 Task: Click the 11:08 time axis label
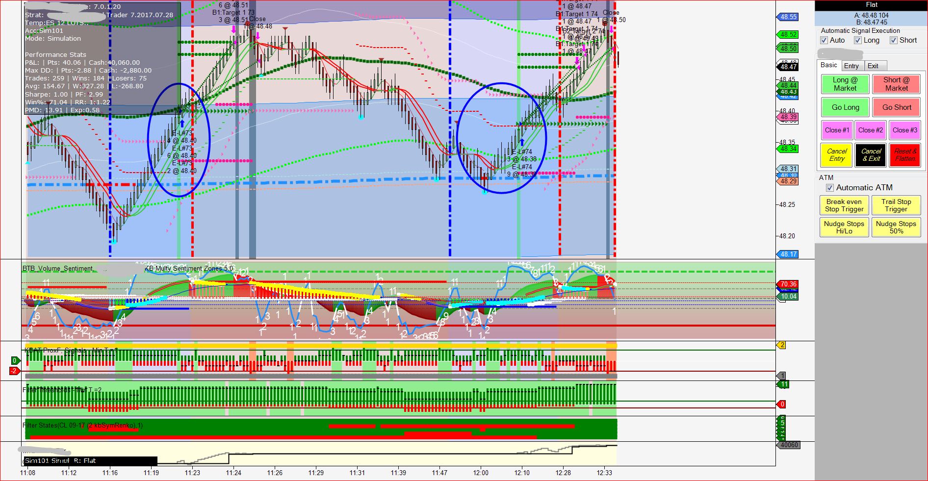[27, 473]
